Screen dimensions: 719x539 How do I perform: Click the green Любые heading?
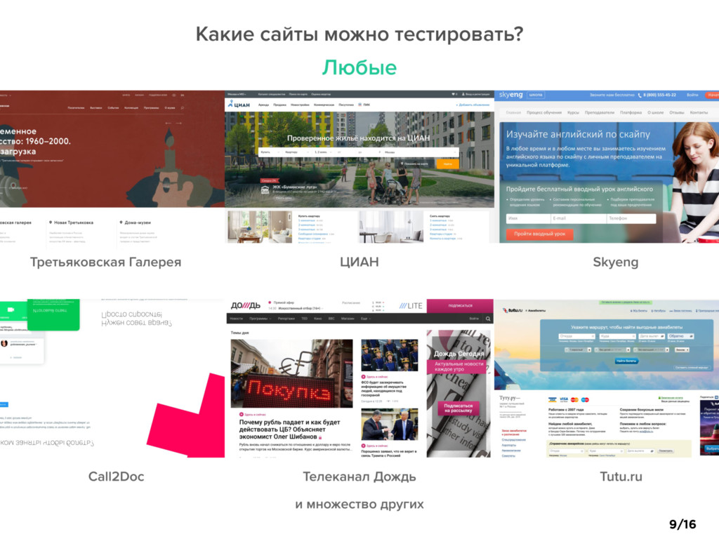tap(359, 67)
